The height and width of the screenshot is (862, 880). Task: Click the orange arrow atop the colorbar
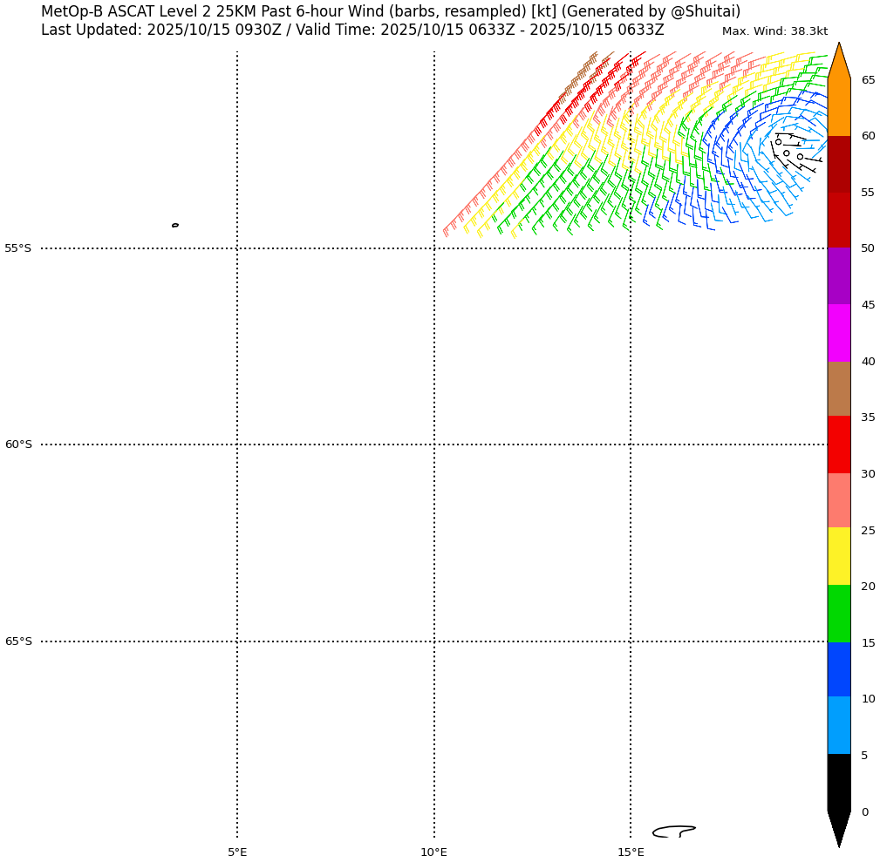[838, 63]
